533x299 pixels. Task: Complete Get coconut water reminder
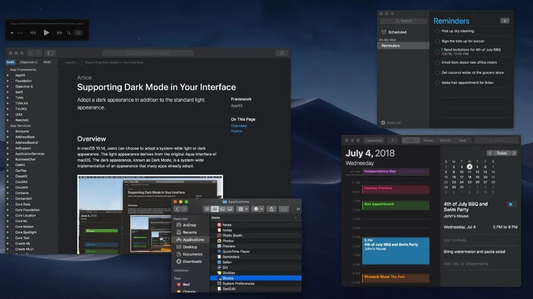pos(437,72)
